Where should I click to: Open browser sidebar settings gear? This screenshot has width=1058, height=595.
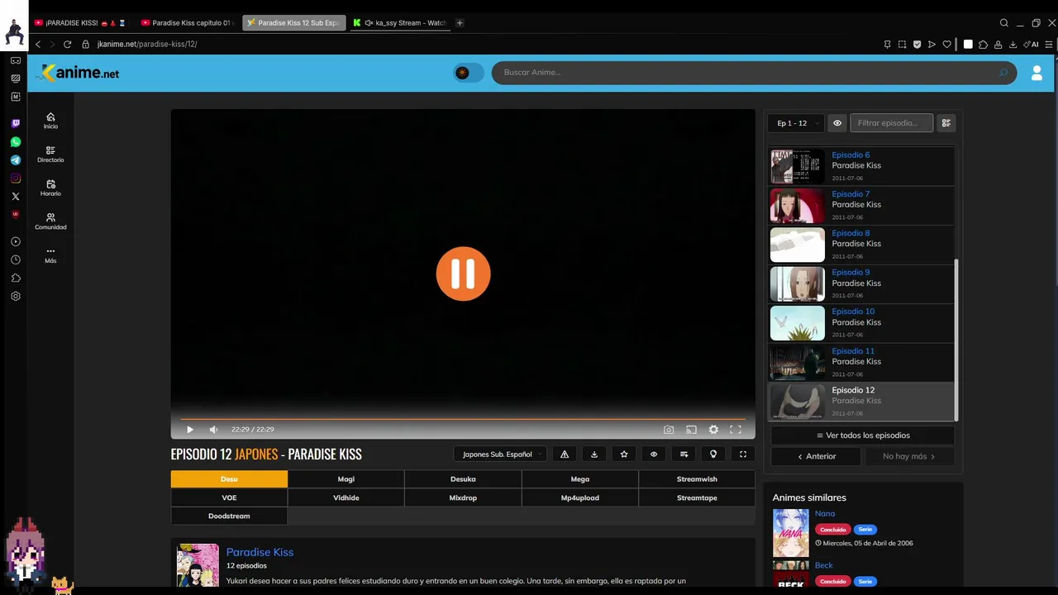coord(15,296)
